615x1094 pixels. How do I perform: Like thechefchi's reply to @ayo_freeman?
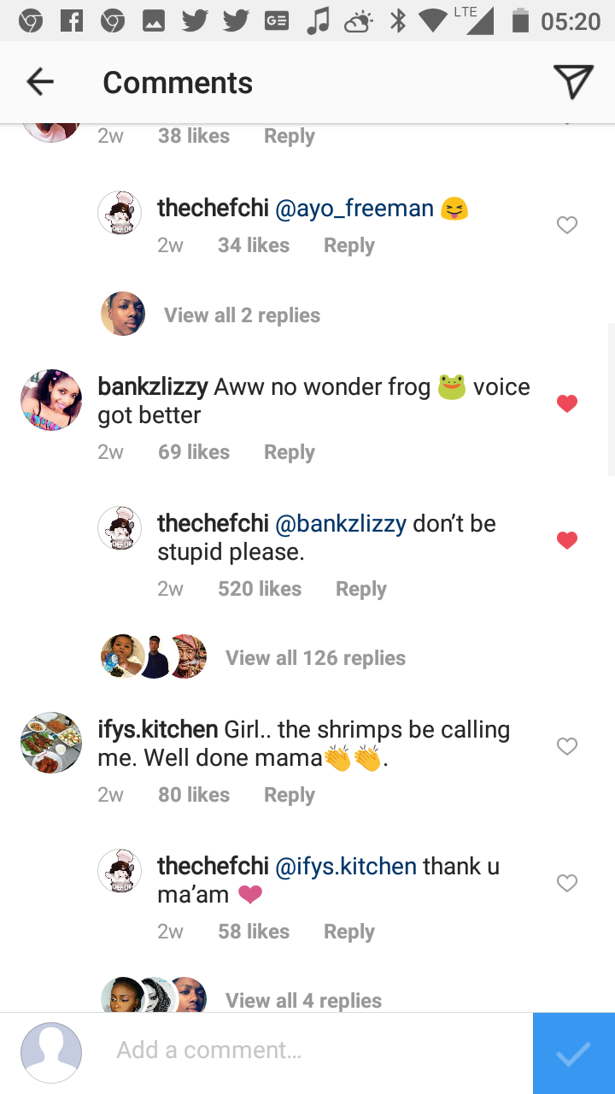(x=567, y=225)
